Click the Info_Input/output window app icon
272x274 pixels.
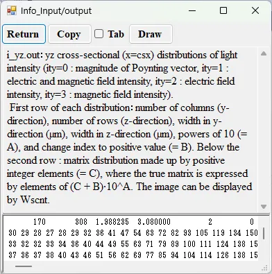12,10
